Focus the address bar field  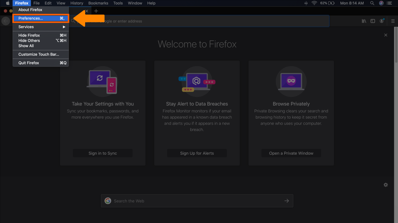pyautogui.click(x=199, y=21)
